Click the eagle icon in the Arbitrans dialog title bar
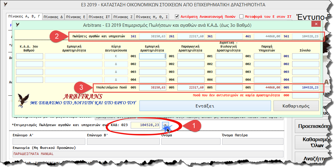 pyautogui.click(x=18, y=25)
